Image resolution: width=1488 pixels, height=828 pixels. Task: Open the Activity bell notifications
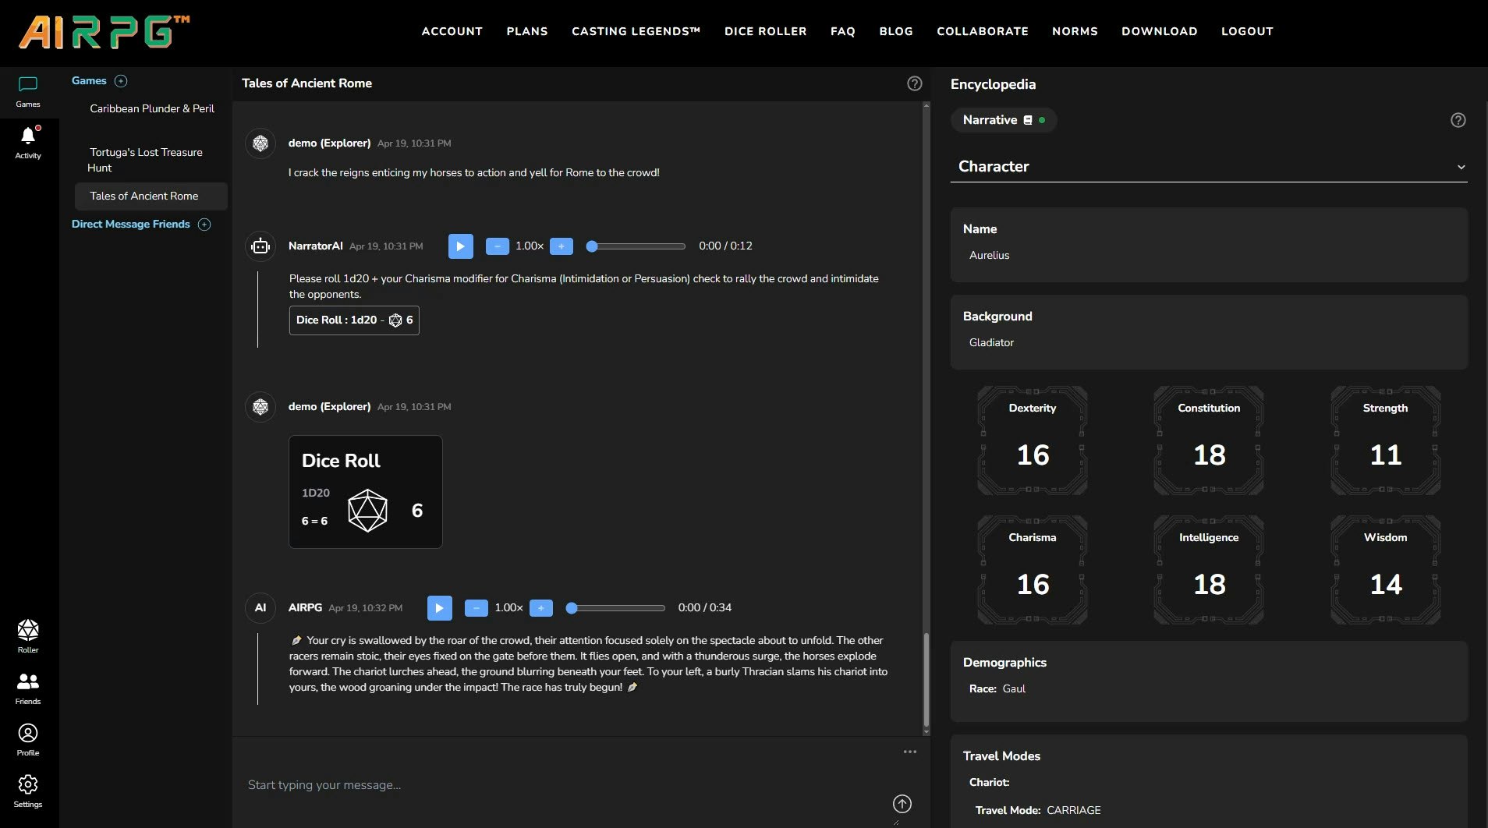(x=28, y=142)
